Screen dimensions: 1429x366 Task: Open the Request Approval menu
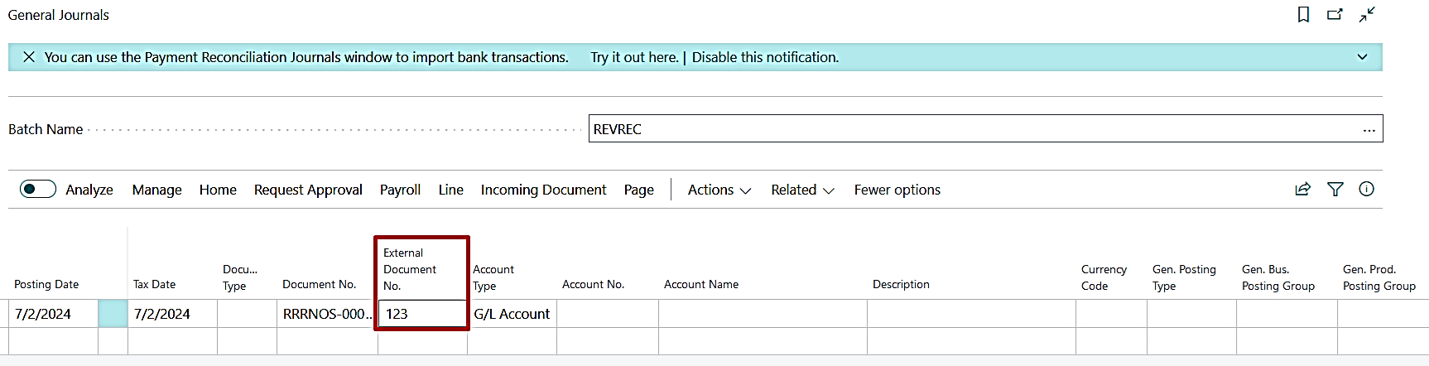pos(308,190)
